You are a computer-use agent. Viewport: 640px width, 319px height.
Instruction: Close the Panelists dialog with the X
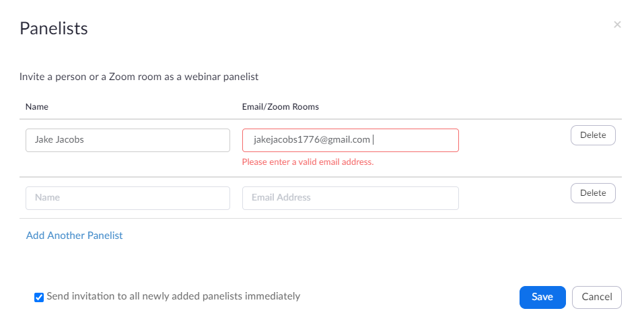(x=617, y=25)
